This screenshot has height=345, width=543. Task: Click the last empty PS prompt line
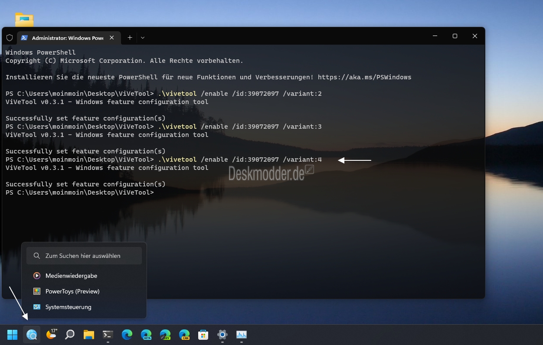(80, 192)
